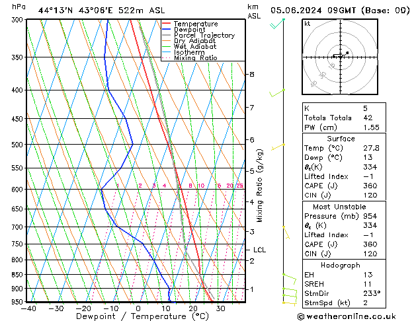Click the 300 hPa pressure axis label
Screen dimensions: 416x321
[x=19, y=20]
